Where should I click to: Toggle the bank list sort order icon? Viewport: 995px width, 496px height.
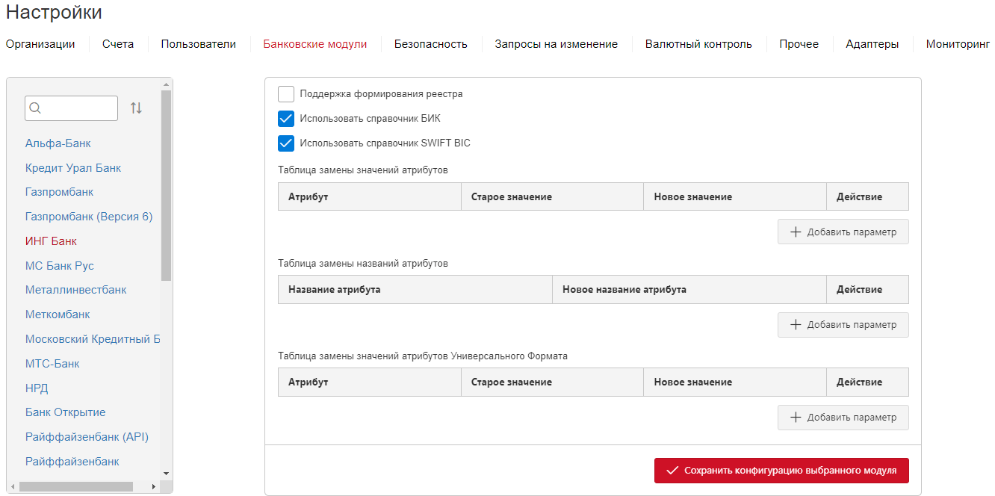tap(136, 108)
